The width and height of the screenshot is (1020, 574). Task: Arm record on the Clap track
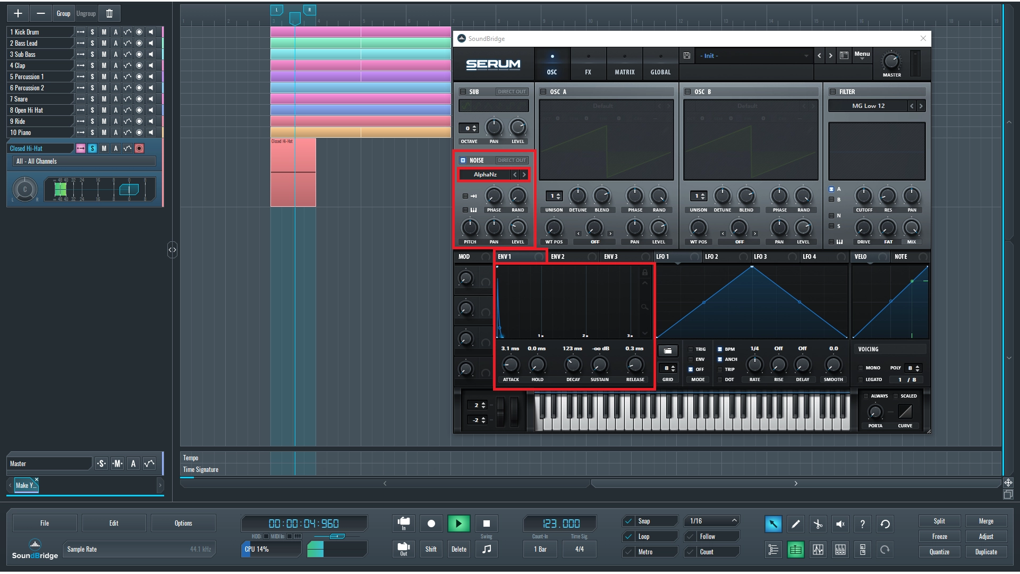tap(139, 65)
